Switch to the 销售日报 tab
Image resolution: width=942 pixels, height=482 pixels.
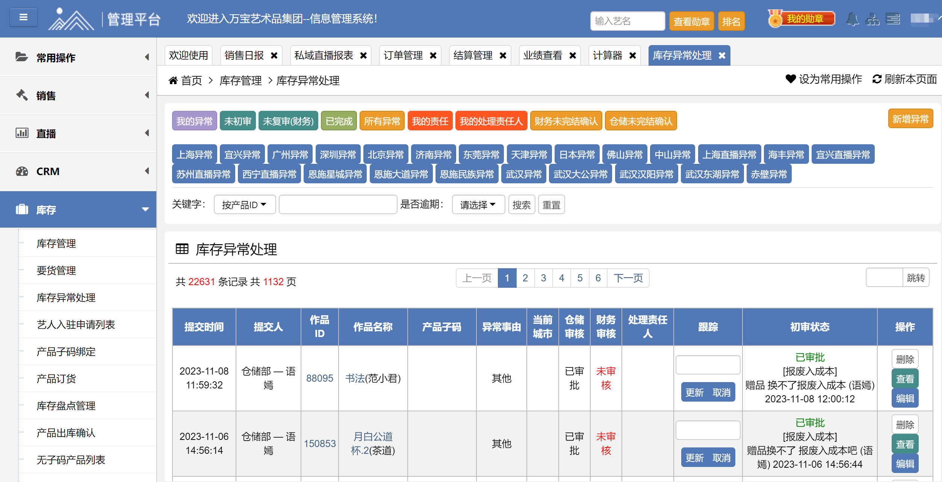point(245,56)
